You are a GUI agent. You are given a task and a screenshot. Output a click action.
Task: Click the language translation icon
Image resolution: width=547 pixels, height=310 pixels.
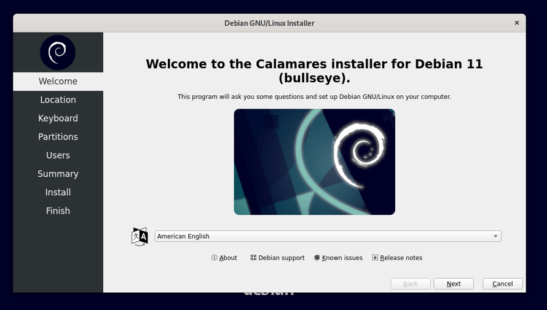click(x=140, y=236)
